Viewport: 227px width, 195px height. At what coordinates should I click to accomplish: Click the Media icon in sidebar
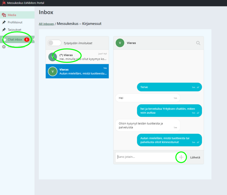pos(4,15)
